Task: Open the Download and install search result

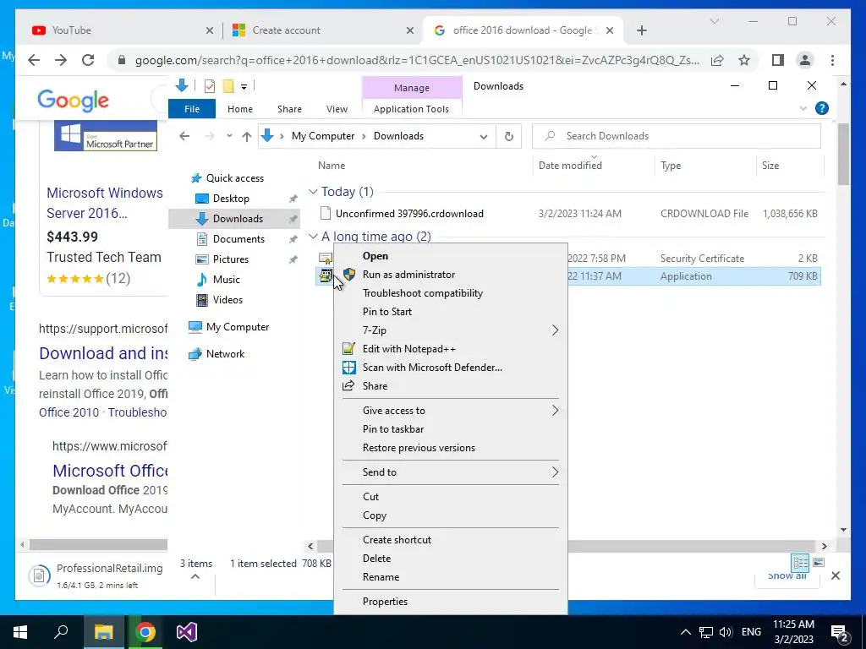Action: click(102, 353)
